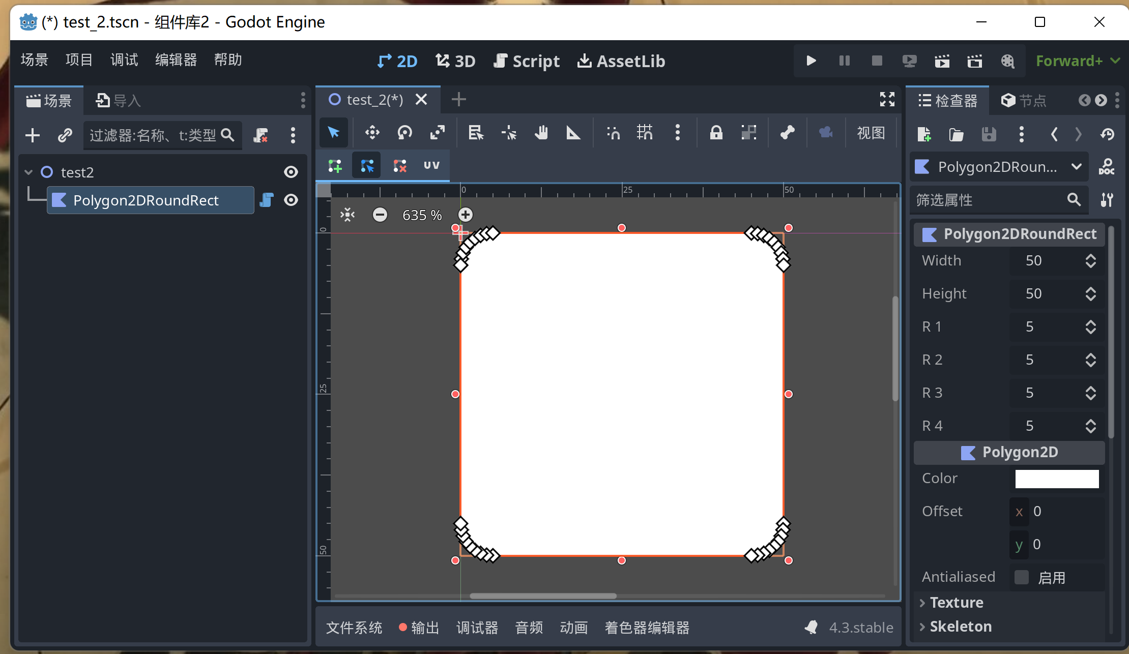The height and width of the screenshot is (654, 1129).
Task: Click remote debug deploy icon
Action: tap(909, 61)
